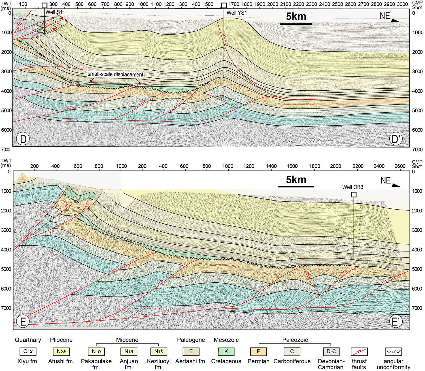The image size is (425, 371).
Task: Pick the N1k legend swatch
Action: click(159, 352)
